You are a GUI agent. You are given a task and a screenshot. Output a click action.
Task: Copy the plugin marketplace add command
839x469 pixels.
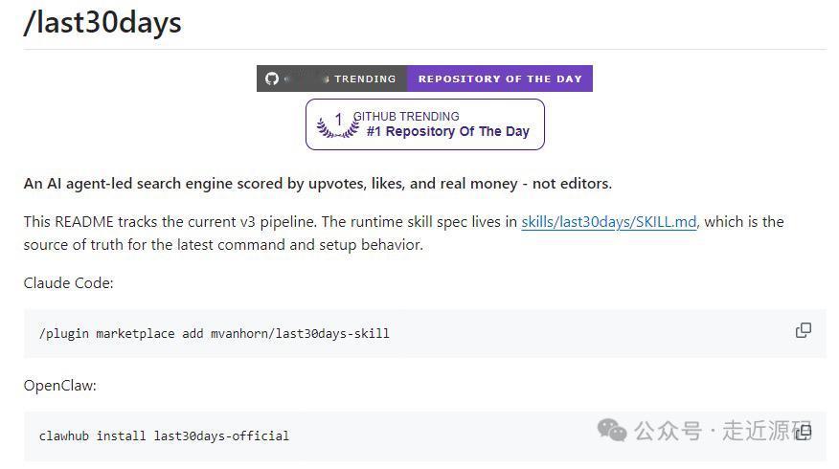click(804, 330)
